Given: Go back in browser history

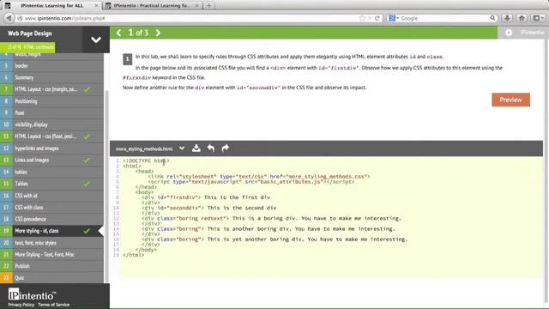Looking at the screenshot, I should click(9, 18).
